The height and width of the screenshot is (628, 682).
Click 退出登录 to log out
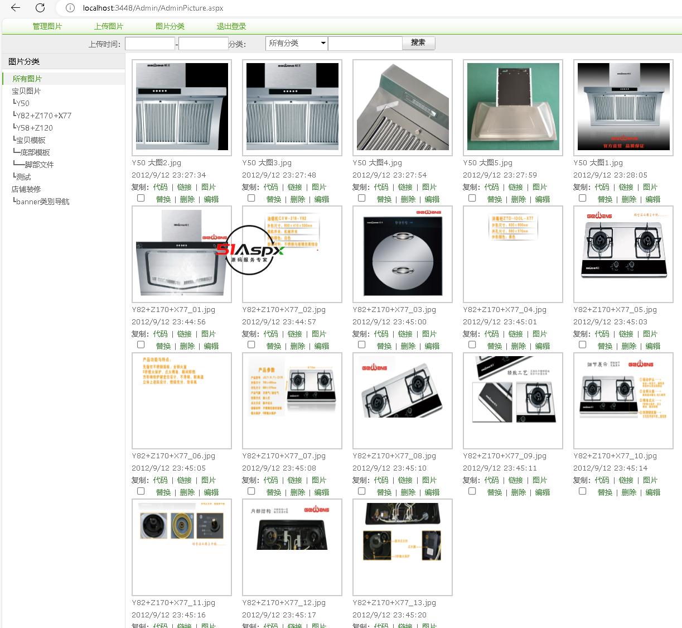[x=231, y=26]
